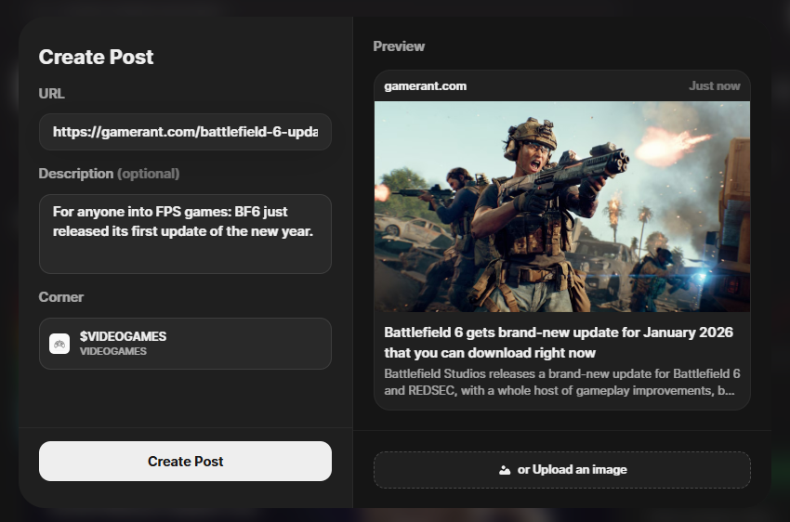
Task: Click the Battlefield 6 preview headline
Action: pos(559,343)
